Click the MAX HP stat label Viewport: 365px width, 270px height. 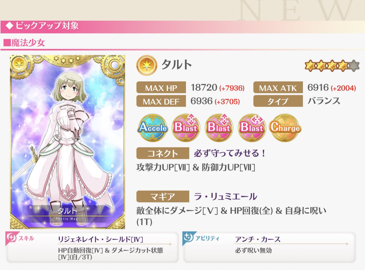tap(161, 88)
